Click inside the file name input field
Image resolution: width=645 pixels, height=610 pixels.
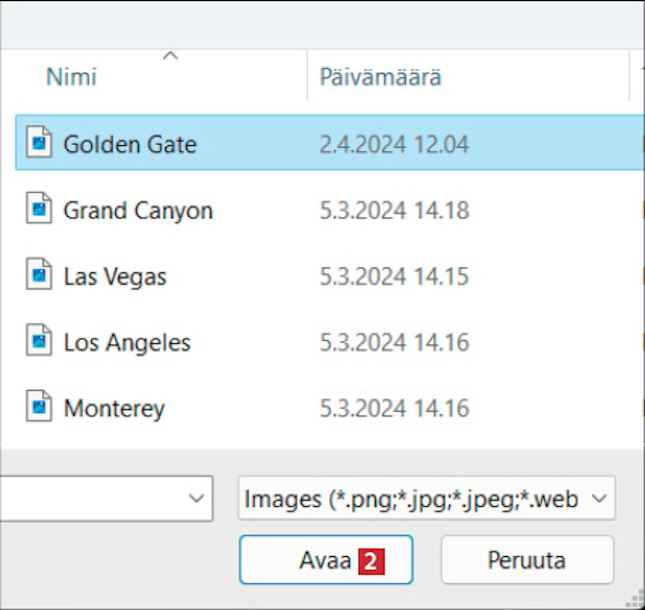click(90, 499)
